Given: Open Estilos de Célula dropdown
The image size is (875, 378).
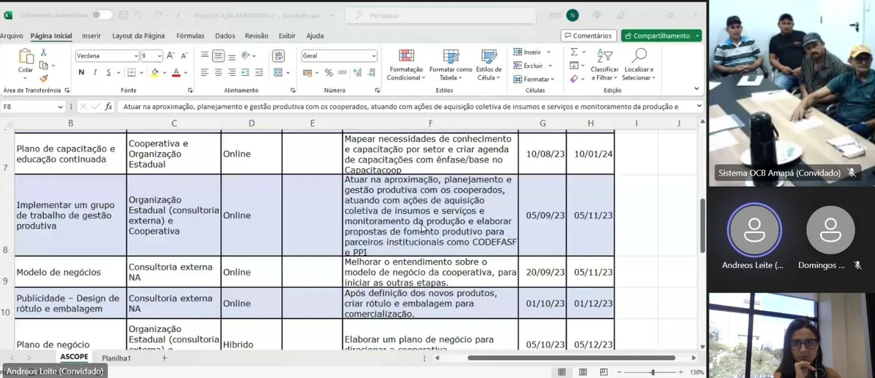Looking at the screenshot, I should pos(489,65).
